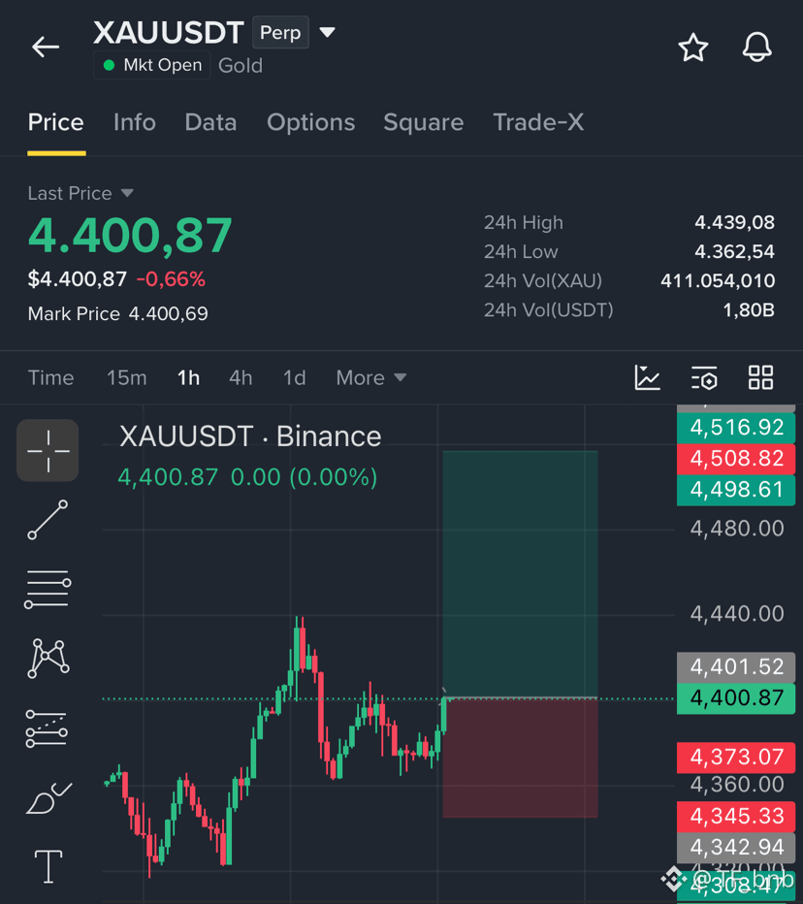Open chart indicators icon
803x904 pixels.
click(x=647, y=377)
